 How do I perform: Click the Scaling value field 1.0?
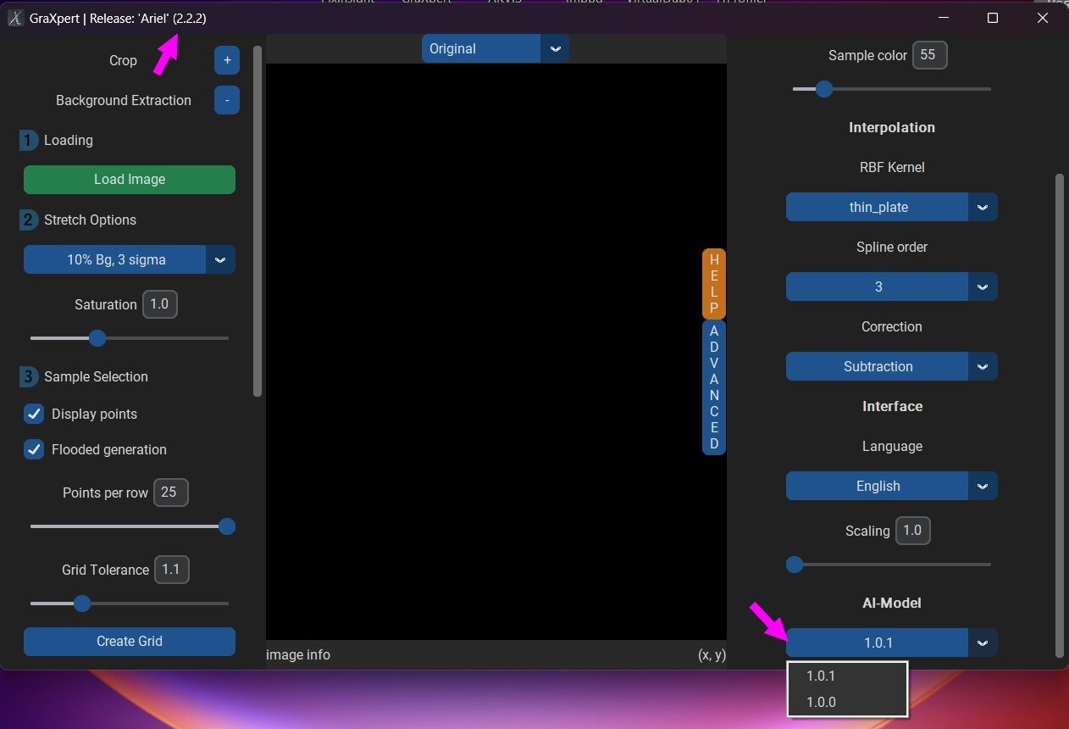(912, 531)
